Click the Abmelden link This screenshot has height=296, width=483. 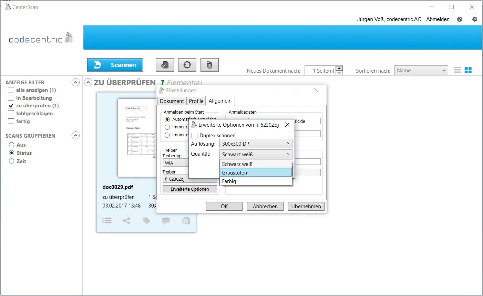point(438,19)
